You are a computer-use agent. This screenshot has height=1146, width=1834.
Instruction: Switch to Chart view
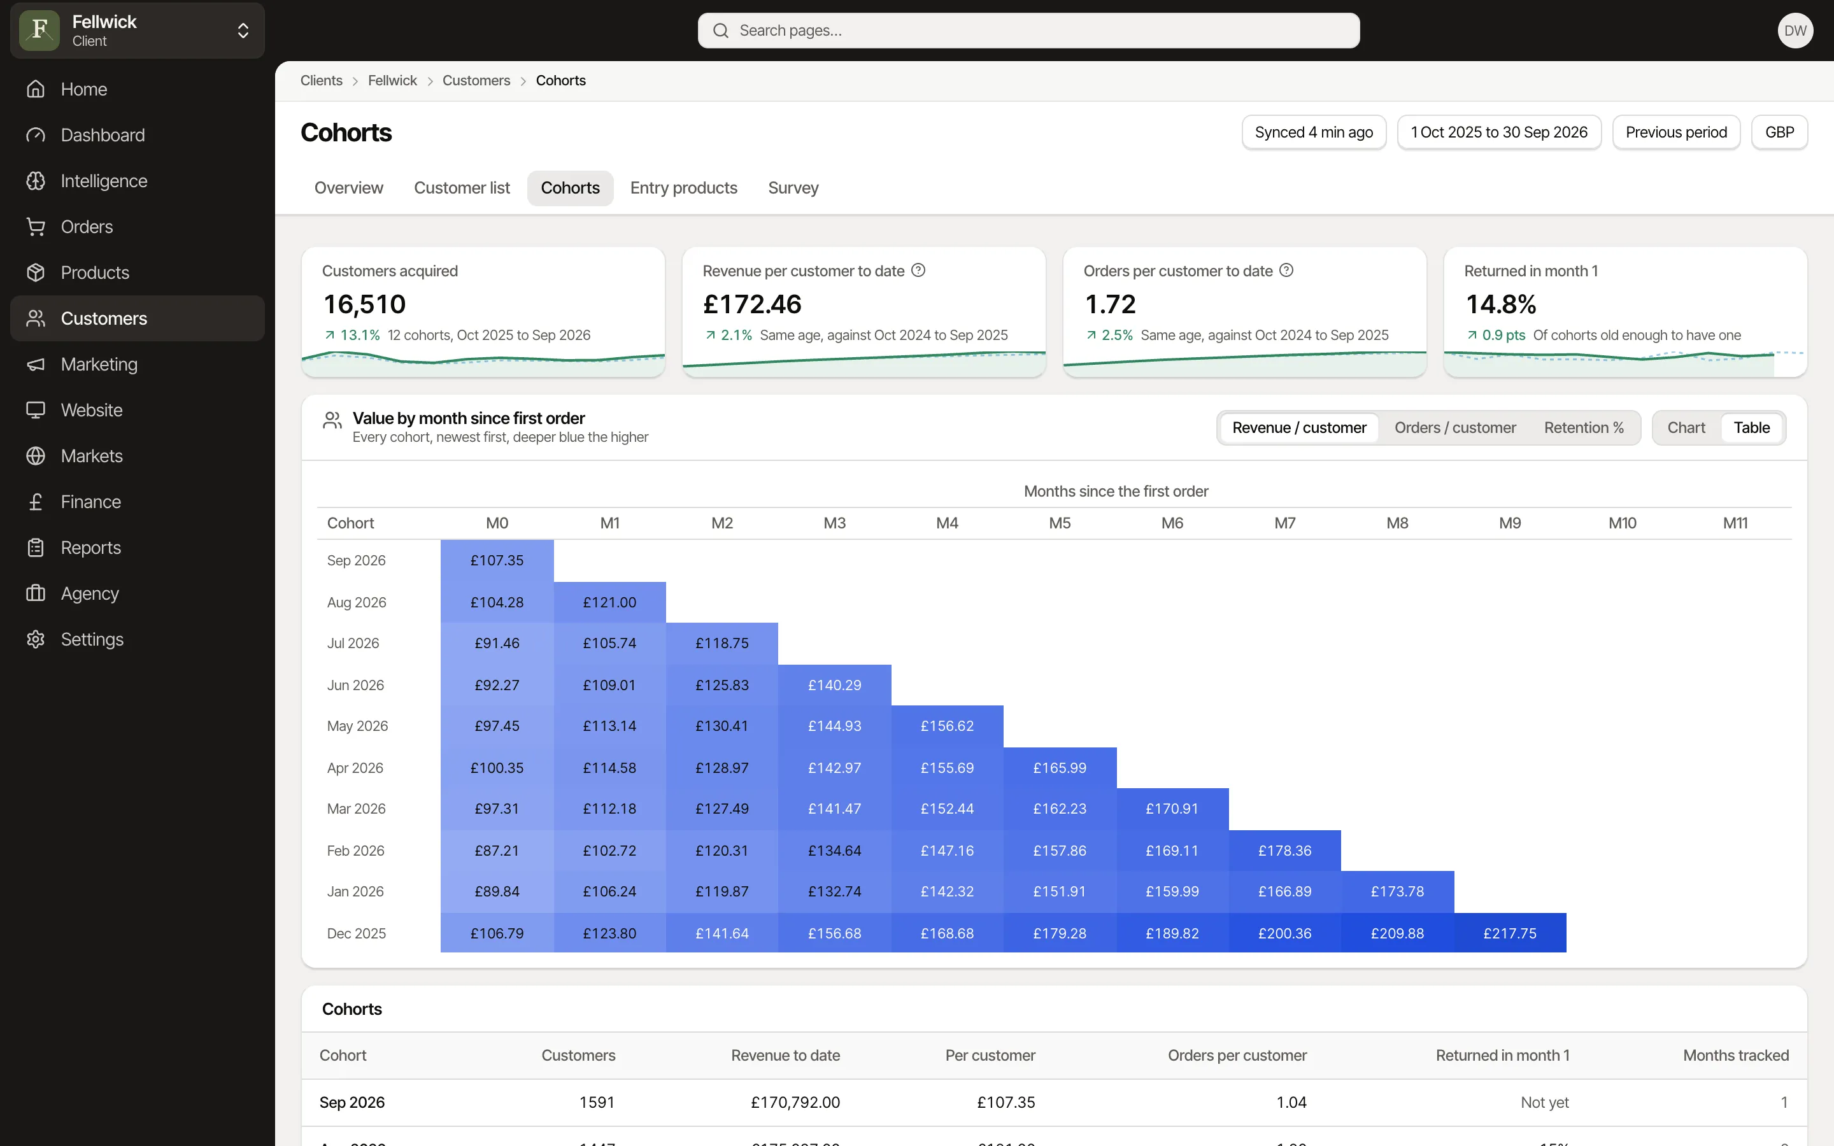pos(1686,428)
